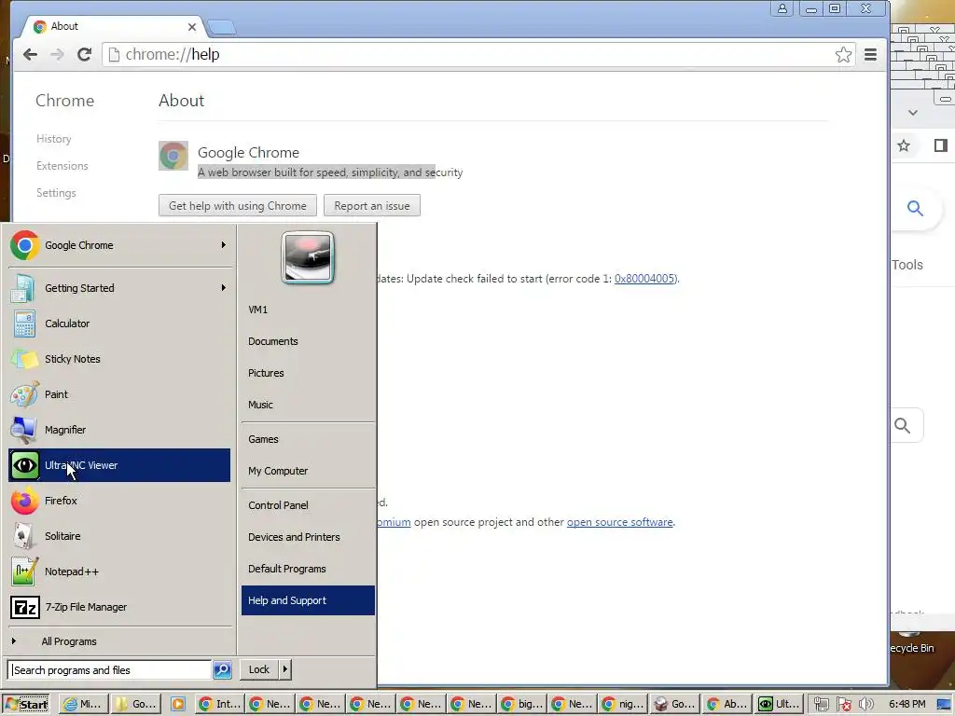955x716 pixels.
Task: Open Extensions in Chrome sidebar
Action: [62, 166]
